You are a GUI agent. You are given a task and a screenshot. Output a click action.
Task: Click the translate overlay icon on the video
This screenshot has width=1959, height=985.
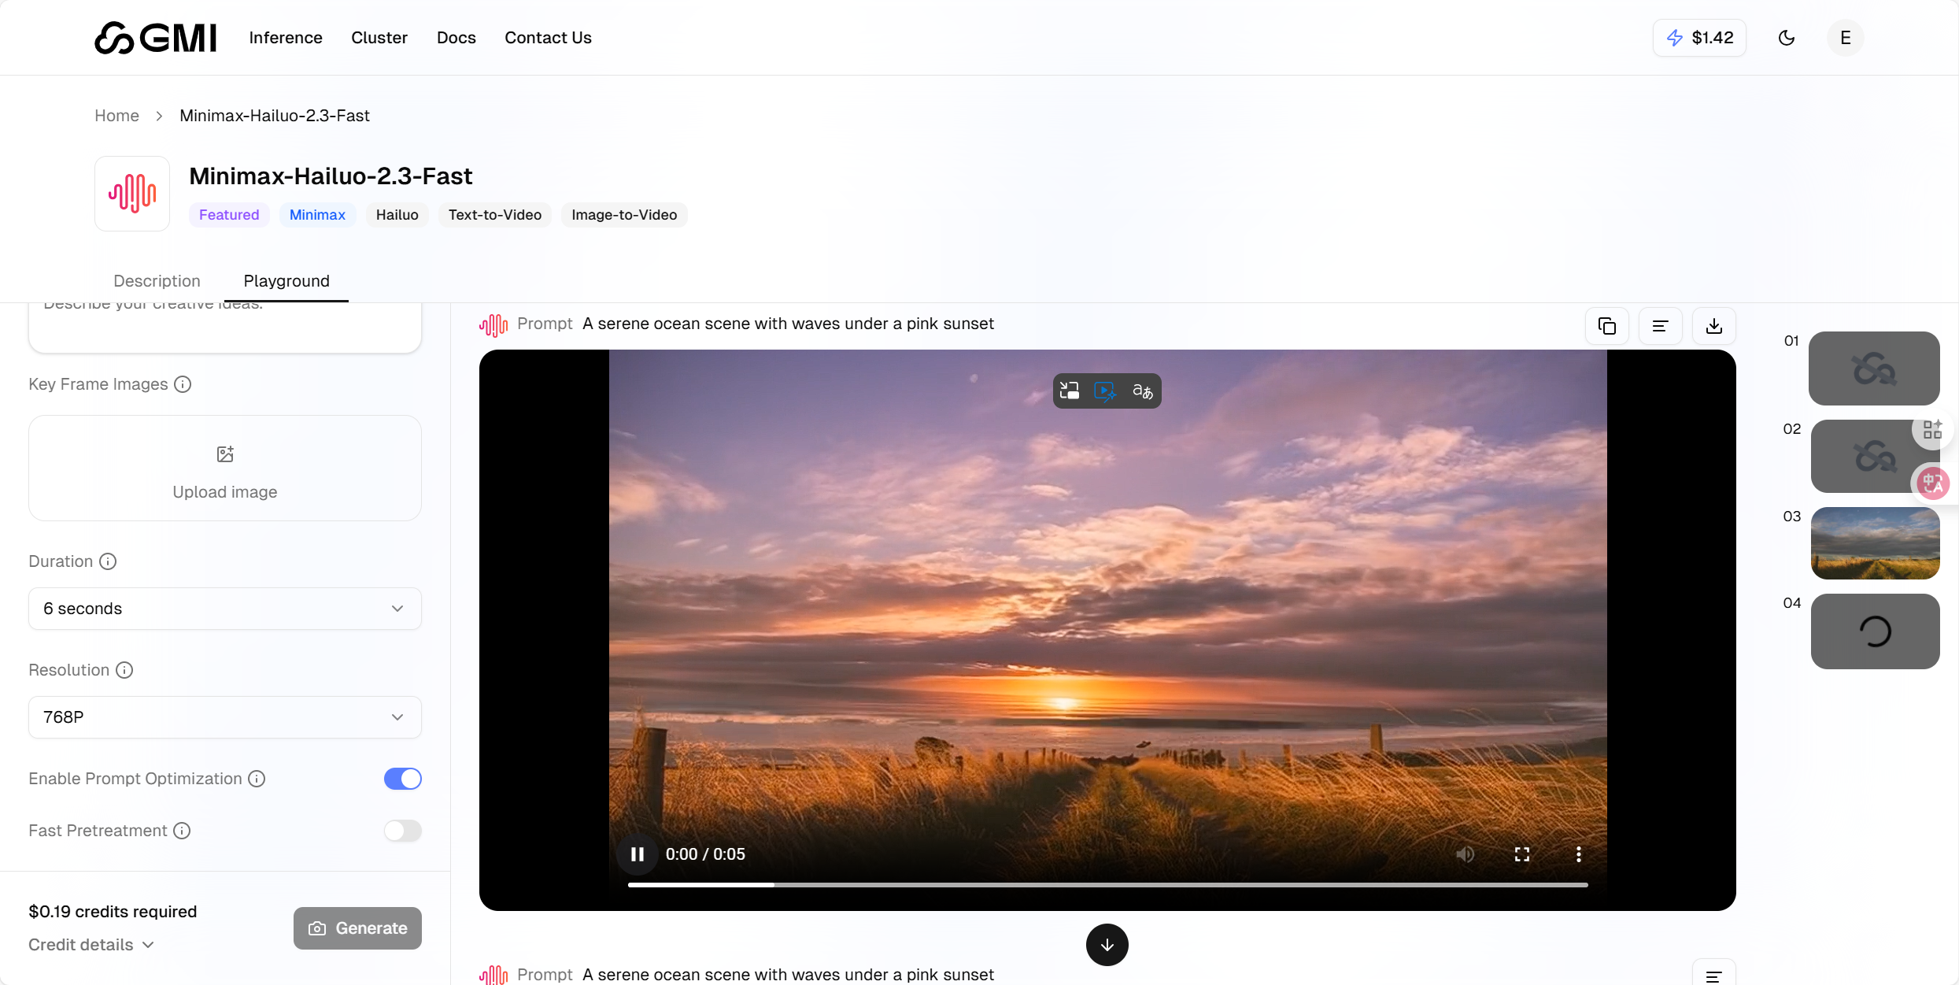[1142, 391]
